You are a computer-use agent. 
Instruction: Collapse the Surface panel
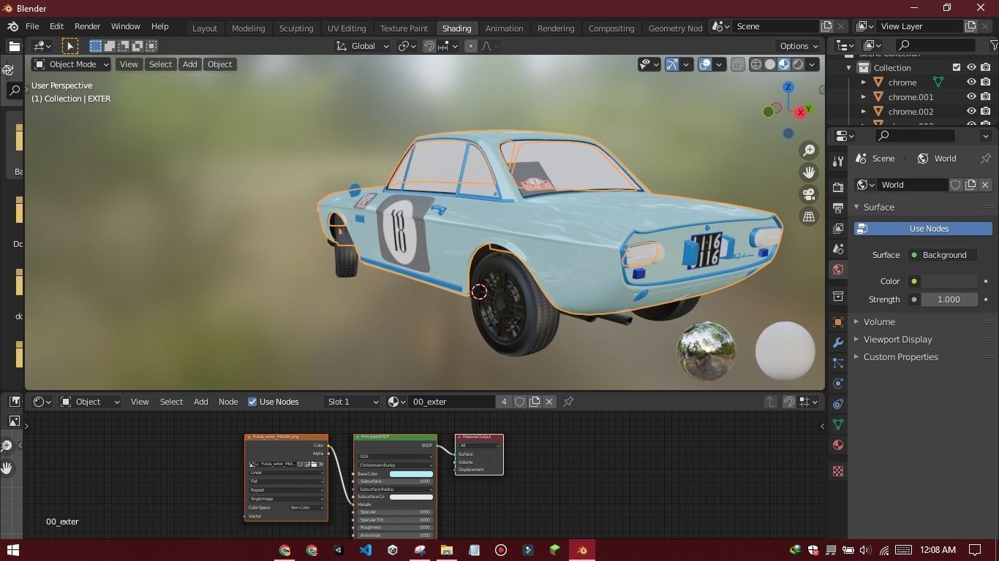tap(878, 207)
